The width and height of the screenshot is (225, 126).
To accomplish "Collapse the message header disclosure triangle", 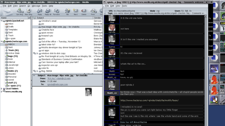I will point(34,76).
